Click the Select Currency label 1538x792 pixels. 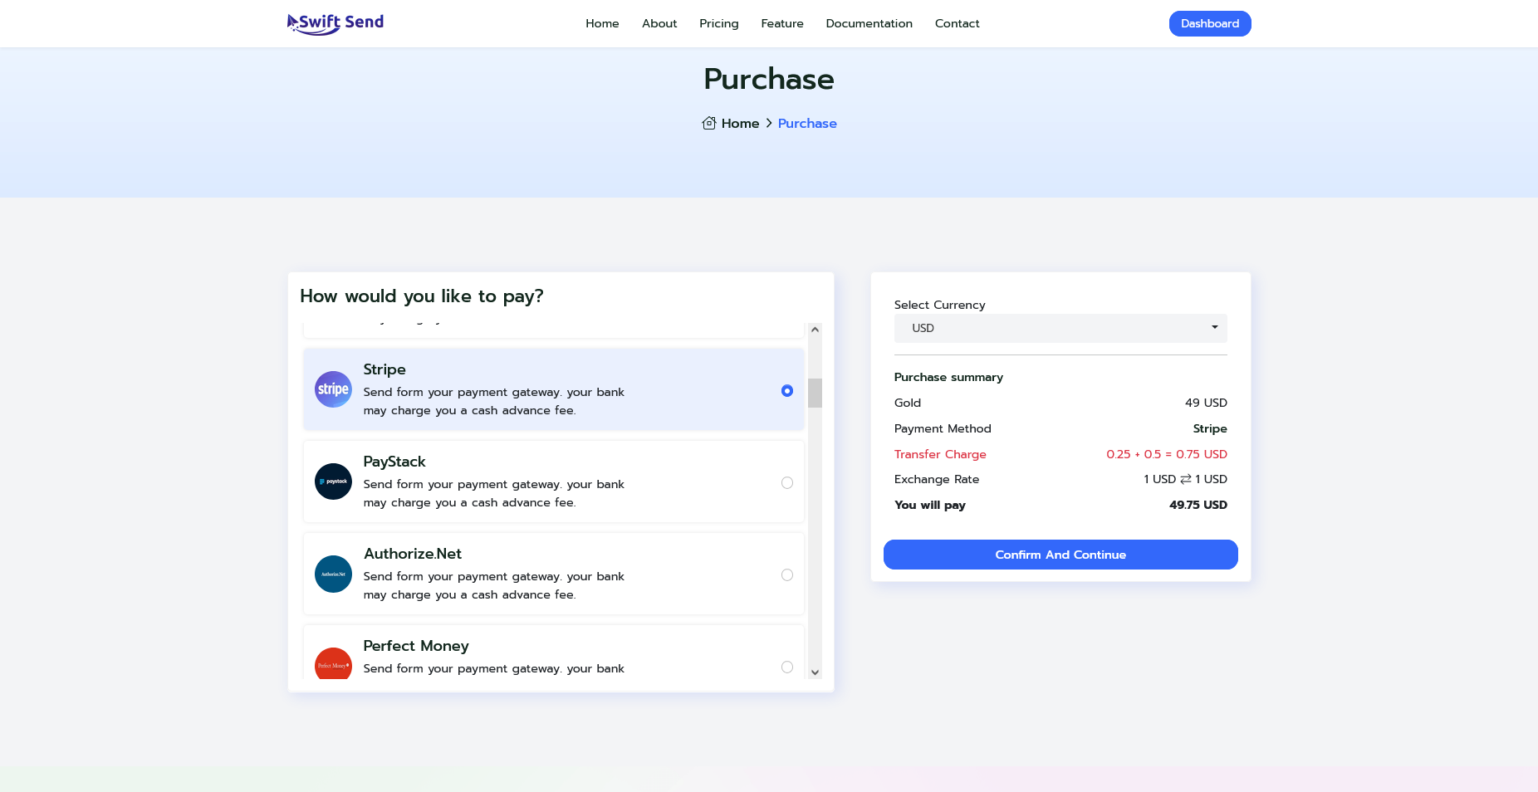[940, 305]
